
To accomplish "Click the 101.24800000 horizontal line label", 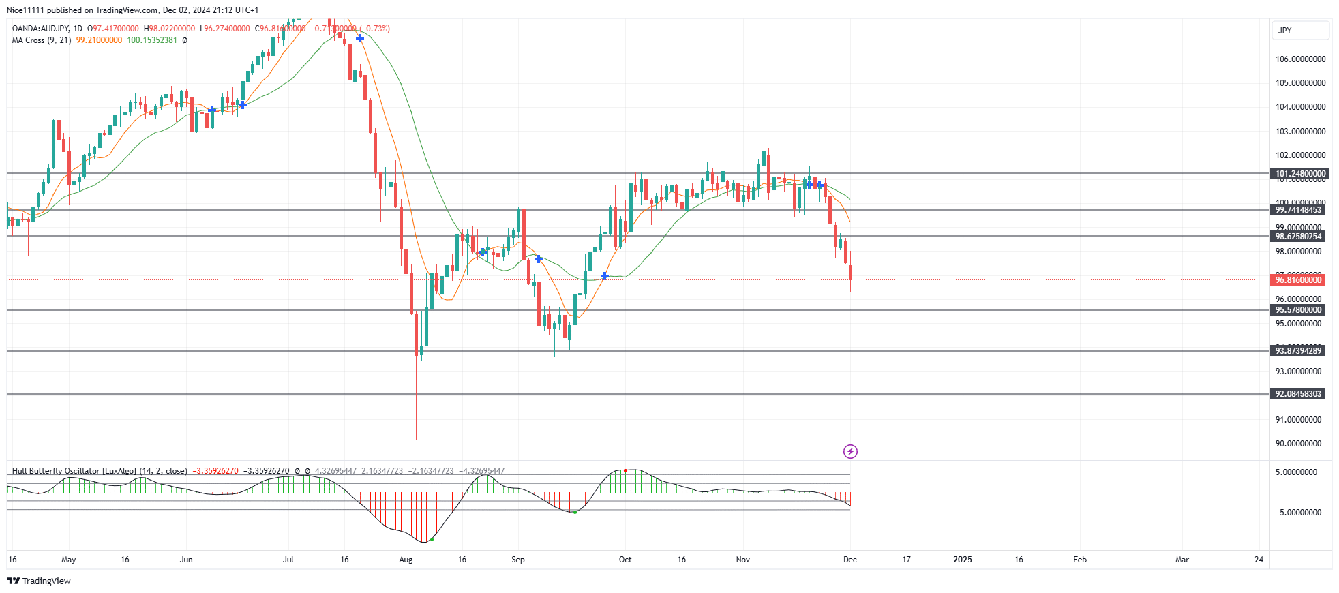I will point(1300,174).
